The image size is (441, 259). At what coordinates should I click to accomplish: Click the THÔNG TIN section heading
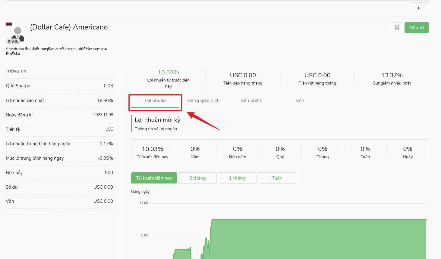coord(16,71)
